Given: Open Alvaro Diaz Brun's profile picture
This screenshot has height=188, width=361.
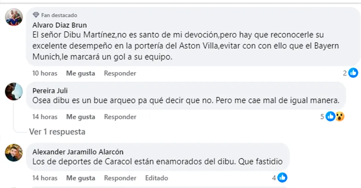Looking at the screenshot, I should pos(13,17).
